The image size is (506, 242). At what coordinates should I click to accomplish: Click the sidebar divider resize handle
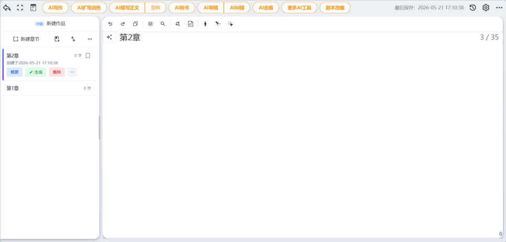point(99,128)
